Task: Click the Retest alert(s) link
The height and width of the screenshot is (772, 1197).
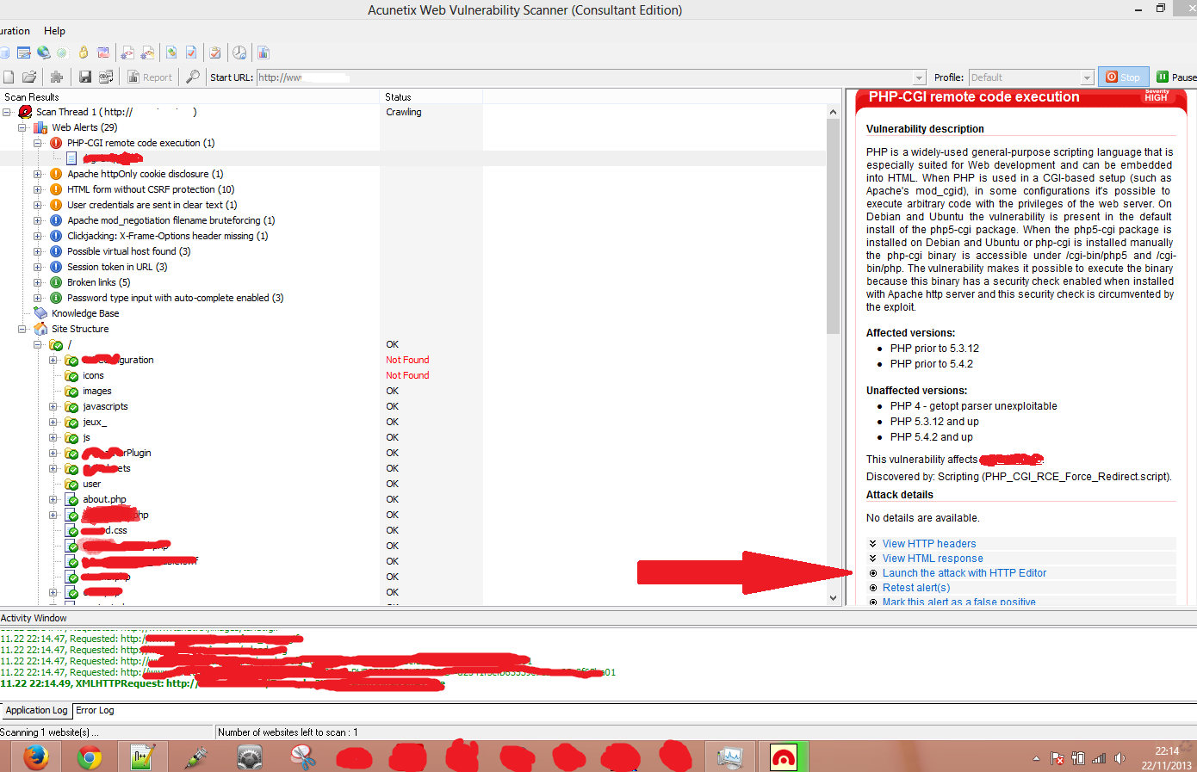Action: pos(916,588)
